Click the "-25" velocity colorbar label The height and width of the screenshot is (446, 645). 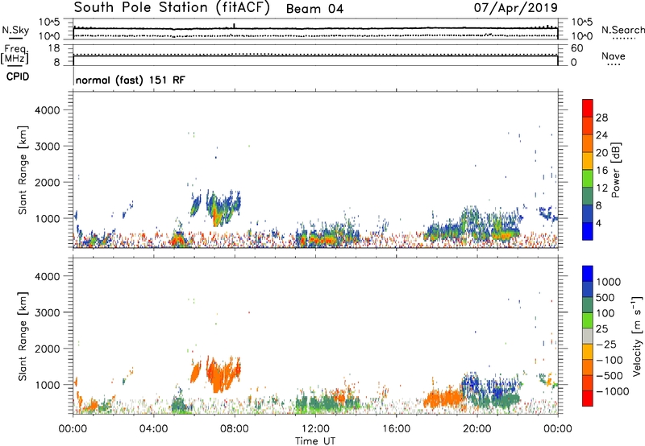click(606, 345)
